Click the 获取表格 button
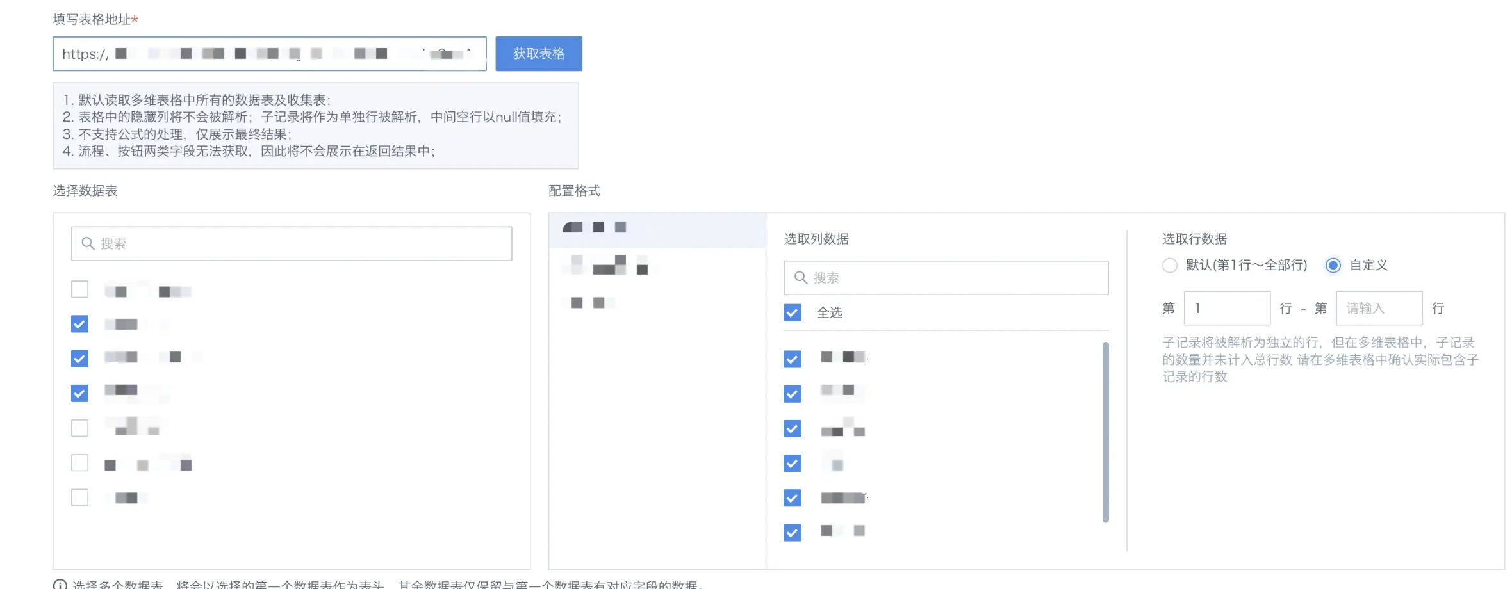1512x589 pixels. [x=539, y=54]
